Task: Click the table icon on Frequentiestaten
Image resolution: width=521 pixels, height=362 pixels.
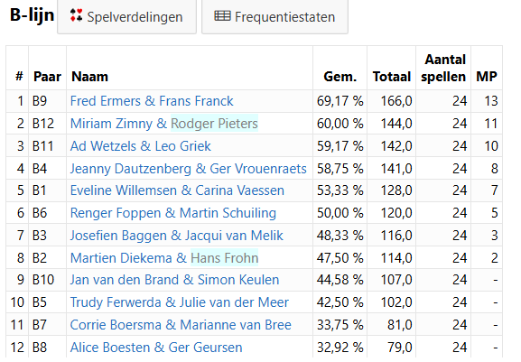Action: [222, 16]
